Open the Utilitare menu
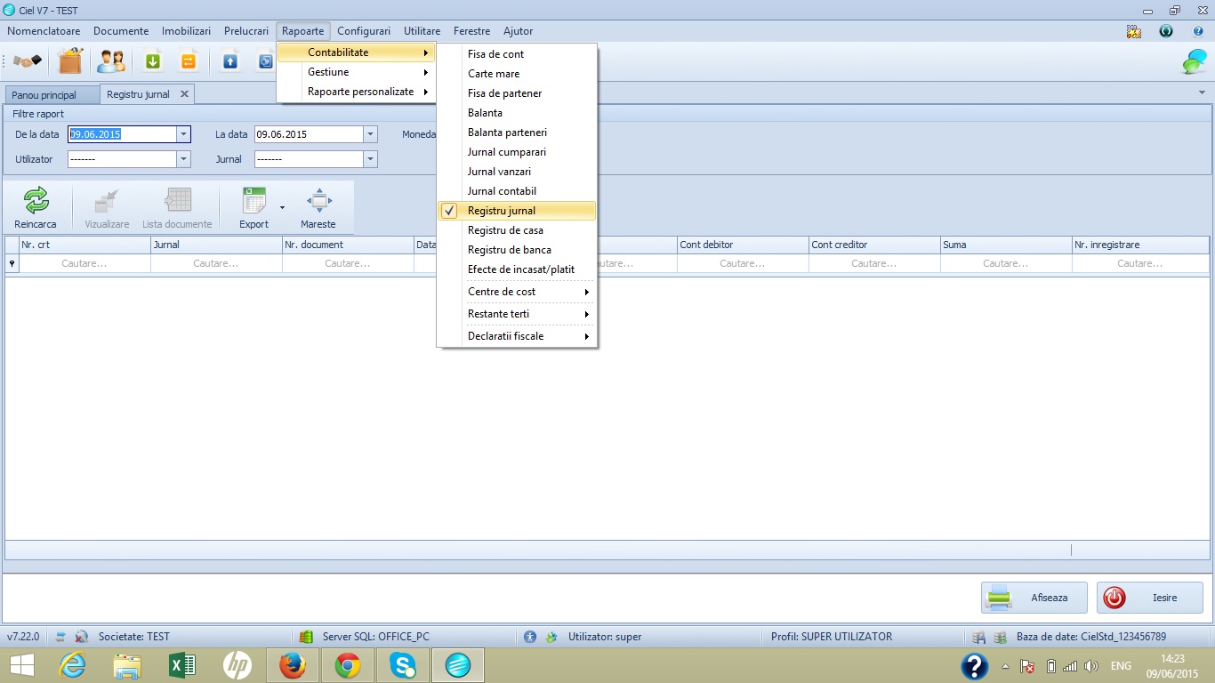Screen dimensions: 1215x683 tap(422, 31)
